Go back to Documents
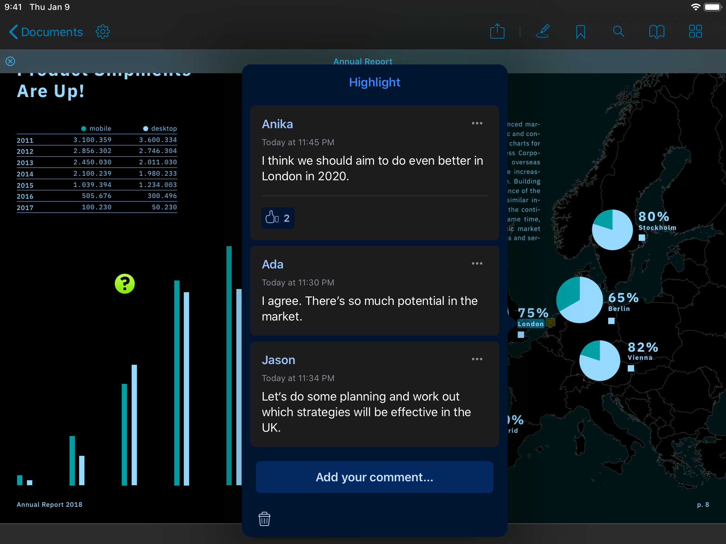The width and height of the screenshot is (726, 544). coord(45,32)
